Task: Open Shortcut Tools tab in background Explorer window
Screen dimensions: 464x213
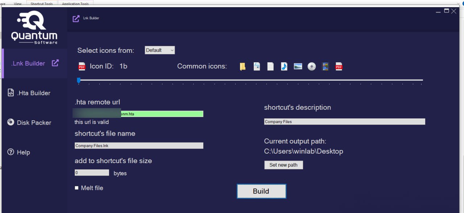Action: (x=41, y=4)
